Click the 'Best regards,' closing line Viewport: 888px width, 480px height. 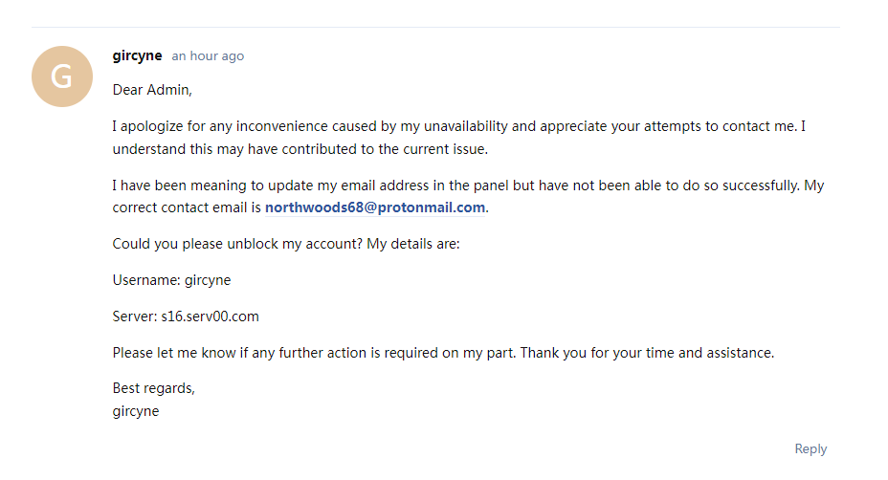(x=153, y=388)
